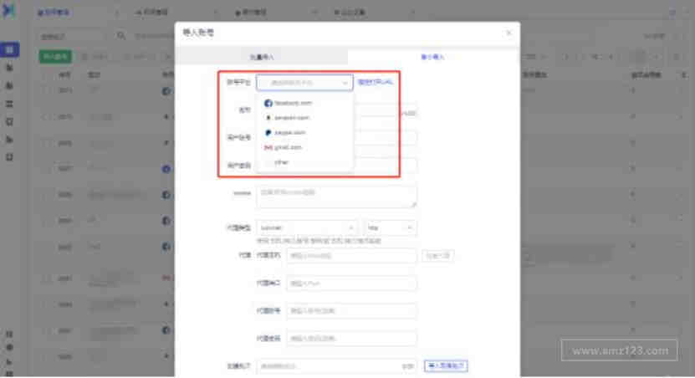The image size is (695, 378).
Task: Click the app logo in top-left corner
Action: [x=9, y=11]
